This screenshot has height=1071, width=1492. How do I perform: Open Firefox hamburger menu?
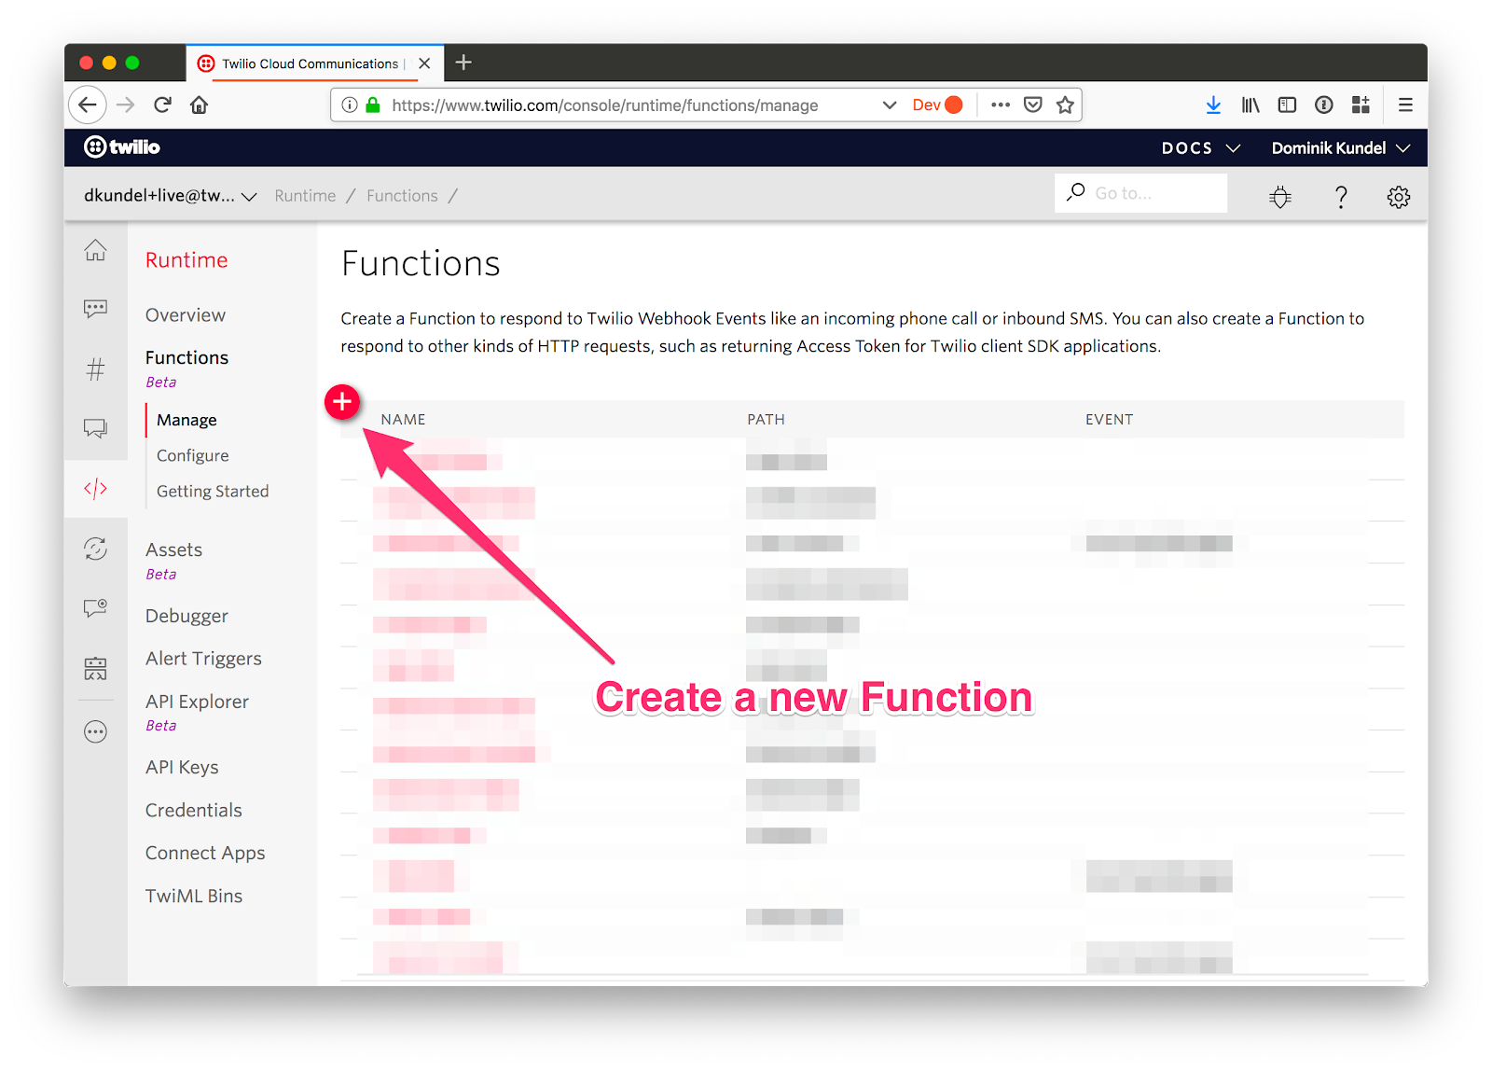coord(1405,104)
